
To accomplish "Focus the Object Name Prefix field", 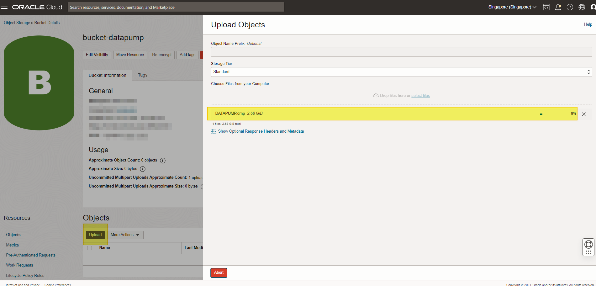I will pos(401,52).
